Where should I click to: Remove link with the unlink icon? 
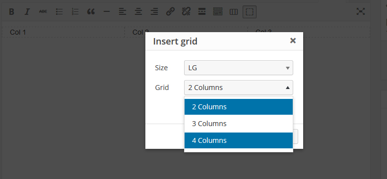(186, 11)
